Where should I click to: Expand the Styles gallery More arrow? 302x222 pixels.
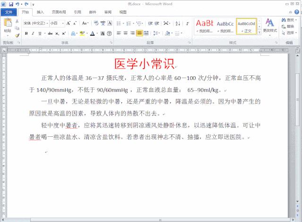[x=259, y=32]
